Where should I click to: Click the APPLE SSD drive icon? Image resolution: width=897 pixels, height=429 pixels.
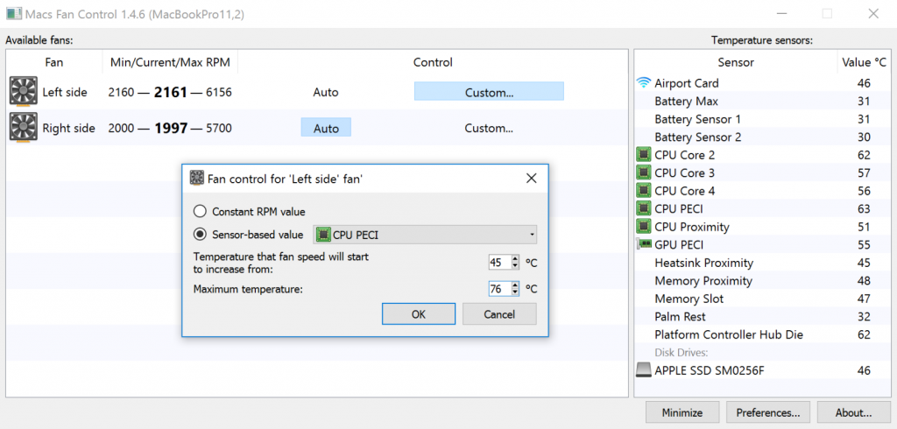pos(644,370)
